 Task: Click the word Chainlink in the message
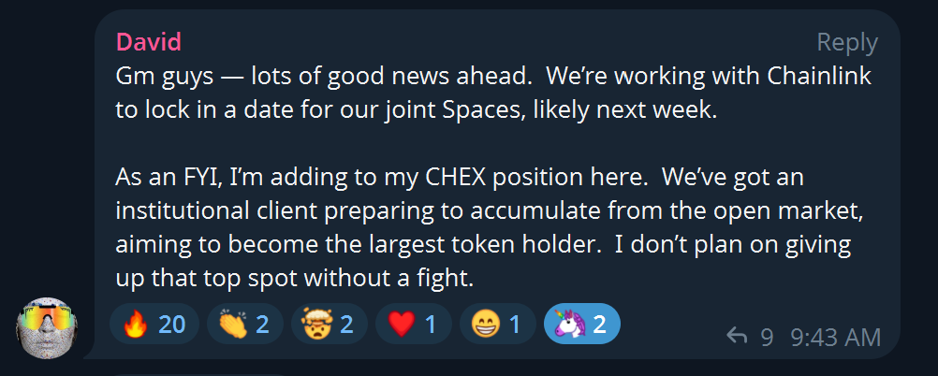(818, 76)
